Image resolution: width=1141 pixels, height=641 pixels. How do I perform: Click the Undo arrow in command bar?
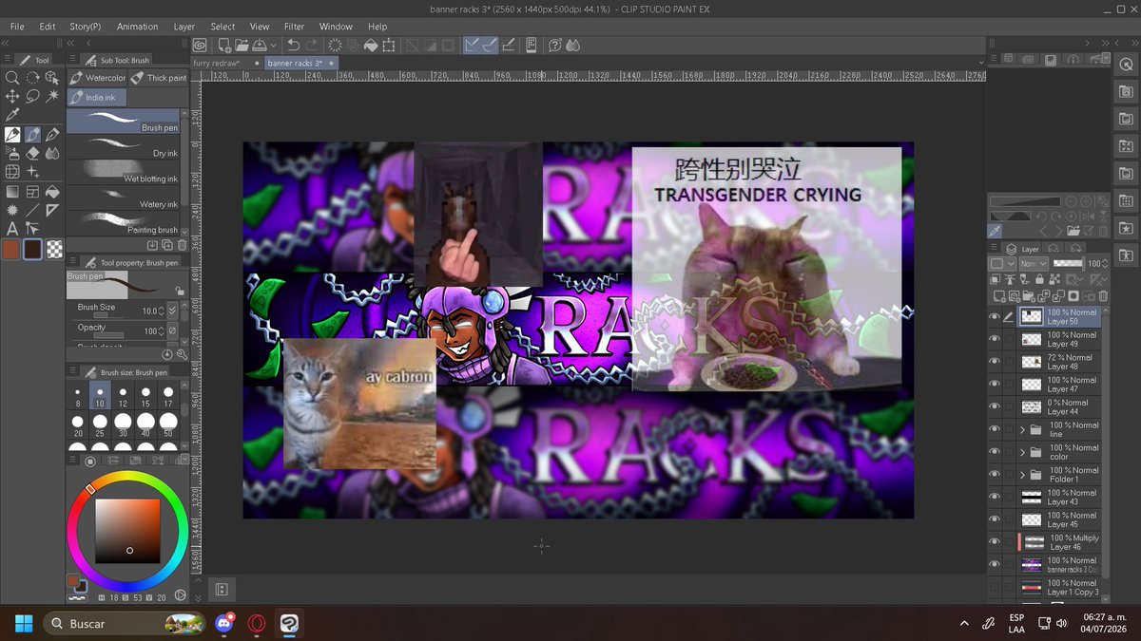(294, 45)
